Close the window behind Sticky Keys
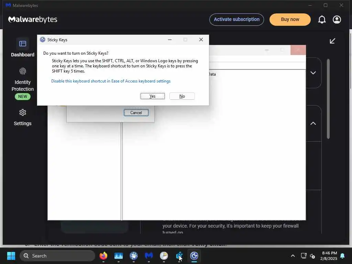 click(298, 50)
